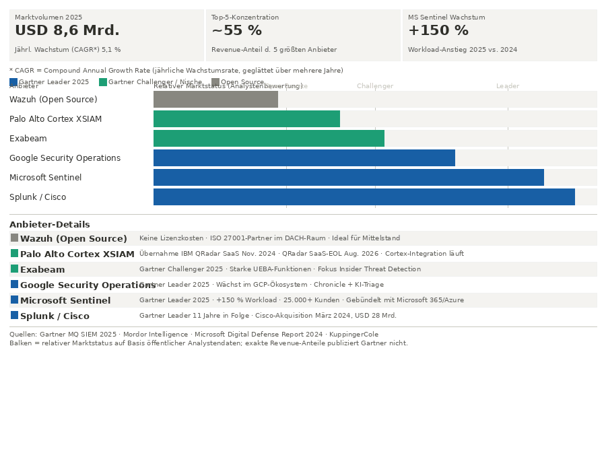
Task: Click the green square icon beside Exabeam details
Action: (14, 269)
